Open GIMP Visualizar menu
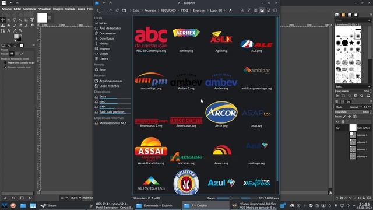Viewport: 373px width, 210px height. (45, 9)
